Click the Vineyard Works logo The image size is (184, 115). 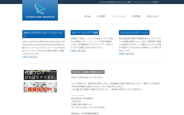coord(40,10)
